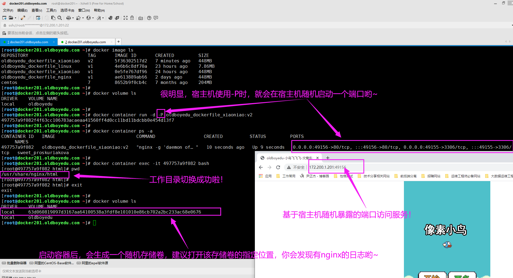Expand the web browser globe dropdown
The width and height of the screenshot is (513, 278).
93,18
